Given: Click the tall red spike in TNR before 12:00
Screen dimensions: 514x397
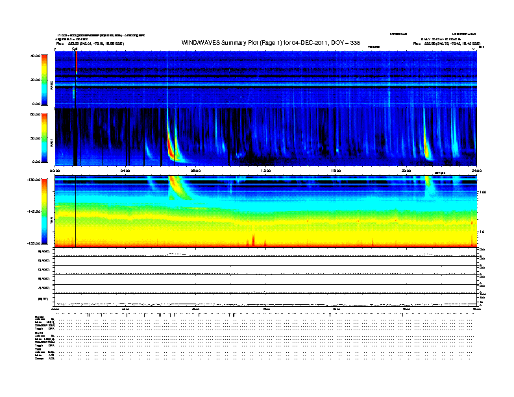Looking at the screenshot, I should (253, 239).
